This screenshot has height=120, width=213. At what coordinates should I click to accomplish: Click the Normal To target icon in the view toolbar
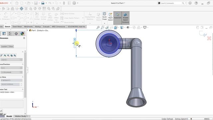click(21, 9)
